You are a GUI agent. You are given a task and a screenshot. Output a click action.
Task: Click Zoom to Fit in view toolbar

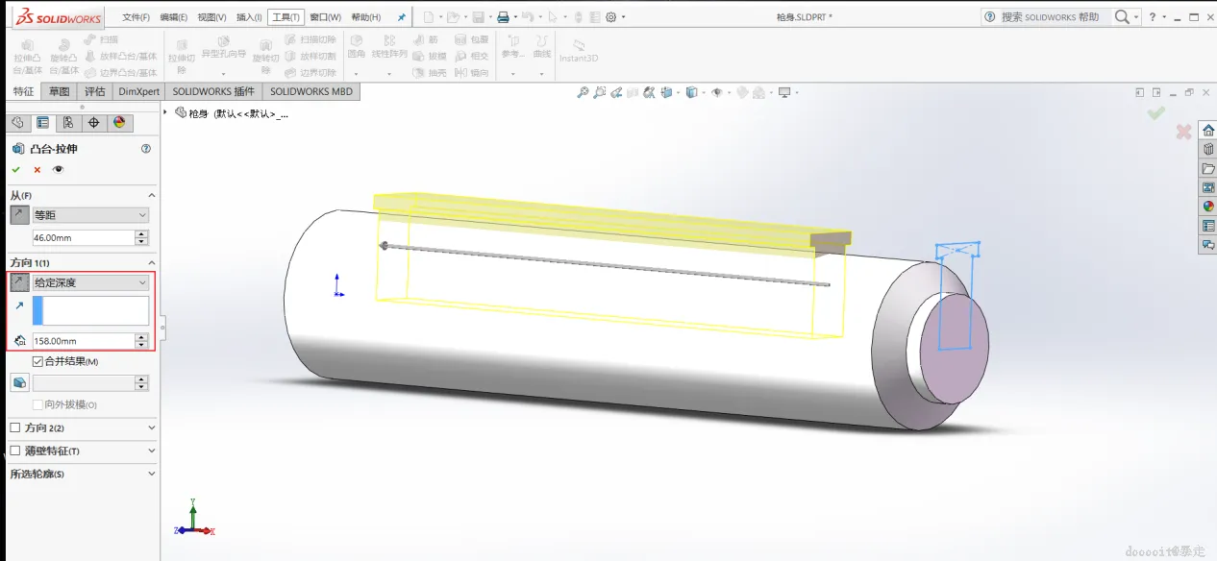583,92
